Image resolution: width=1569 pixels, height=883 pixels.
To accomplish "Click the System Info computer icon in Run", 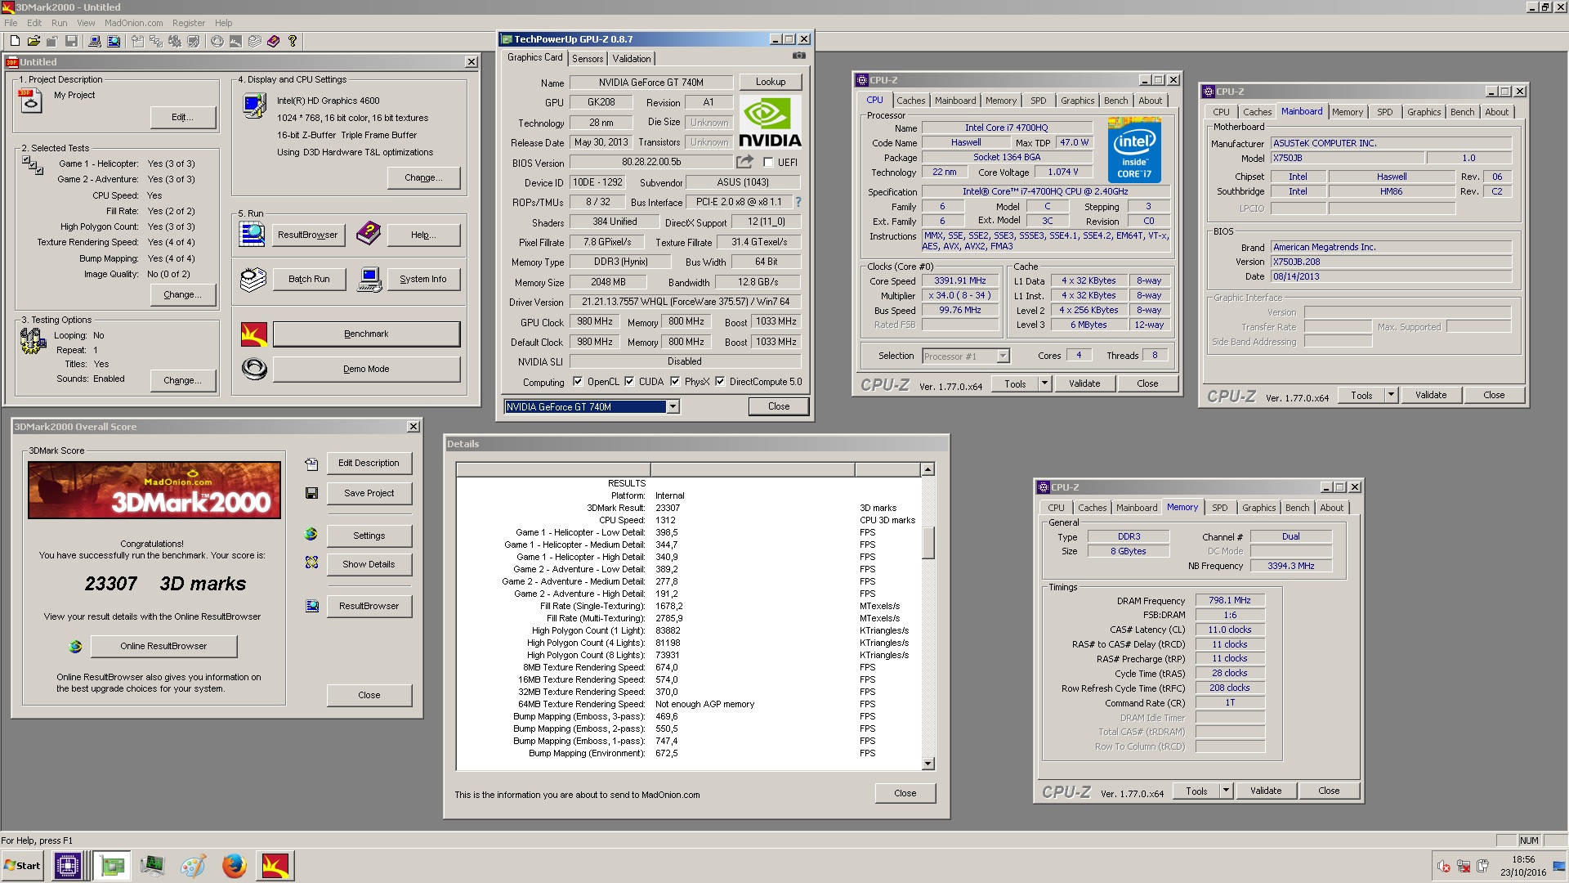I will tap(369, 279).
